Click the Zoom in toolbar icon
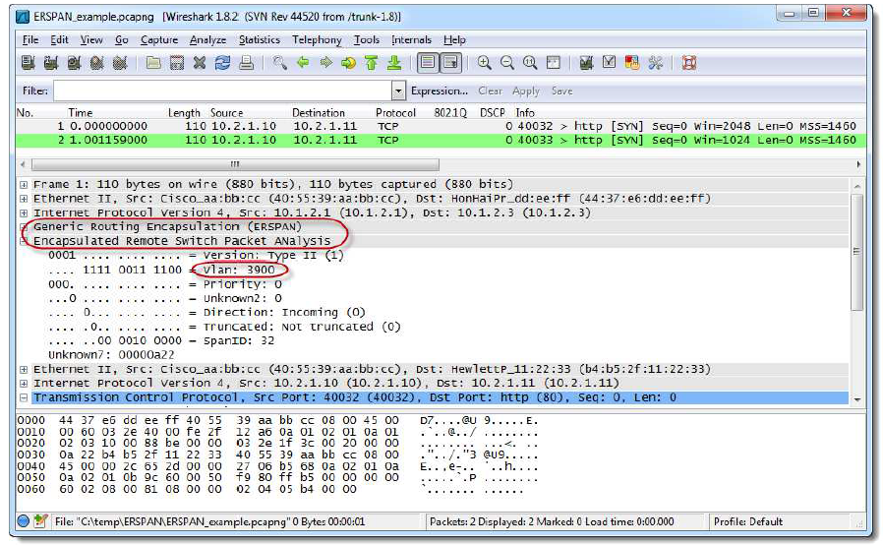This screenshot has height=545, width=883. (x=485, y=63)
